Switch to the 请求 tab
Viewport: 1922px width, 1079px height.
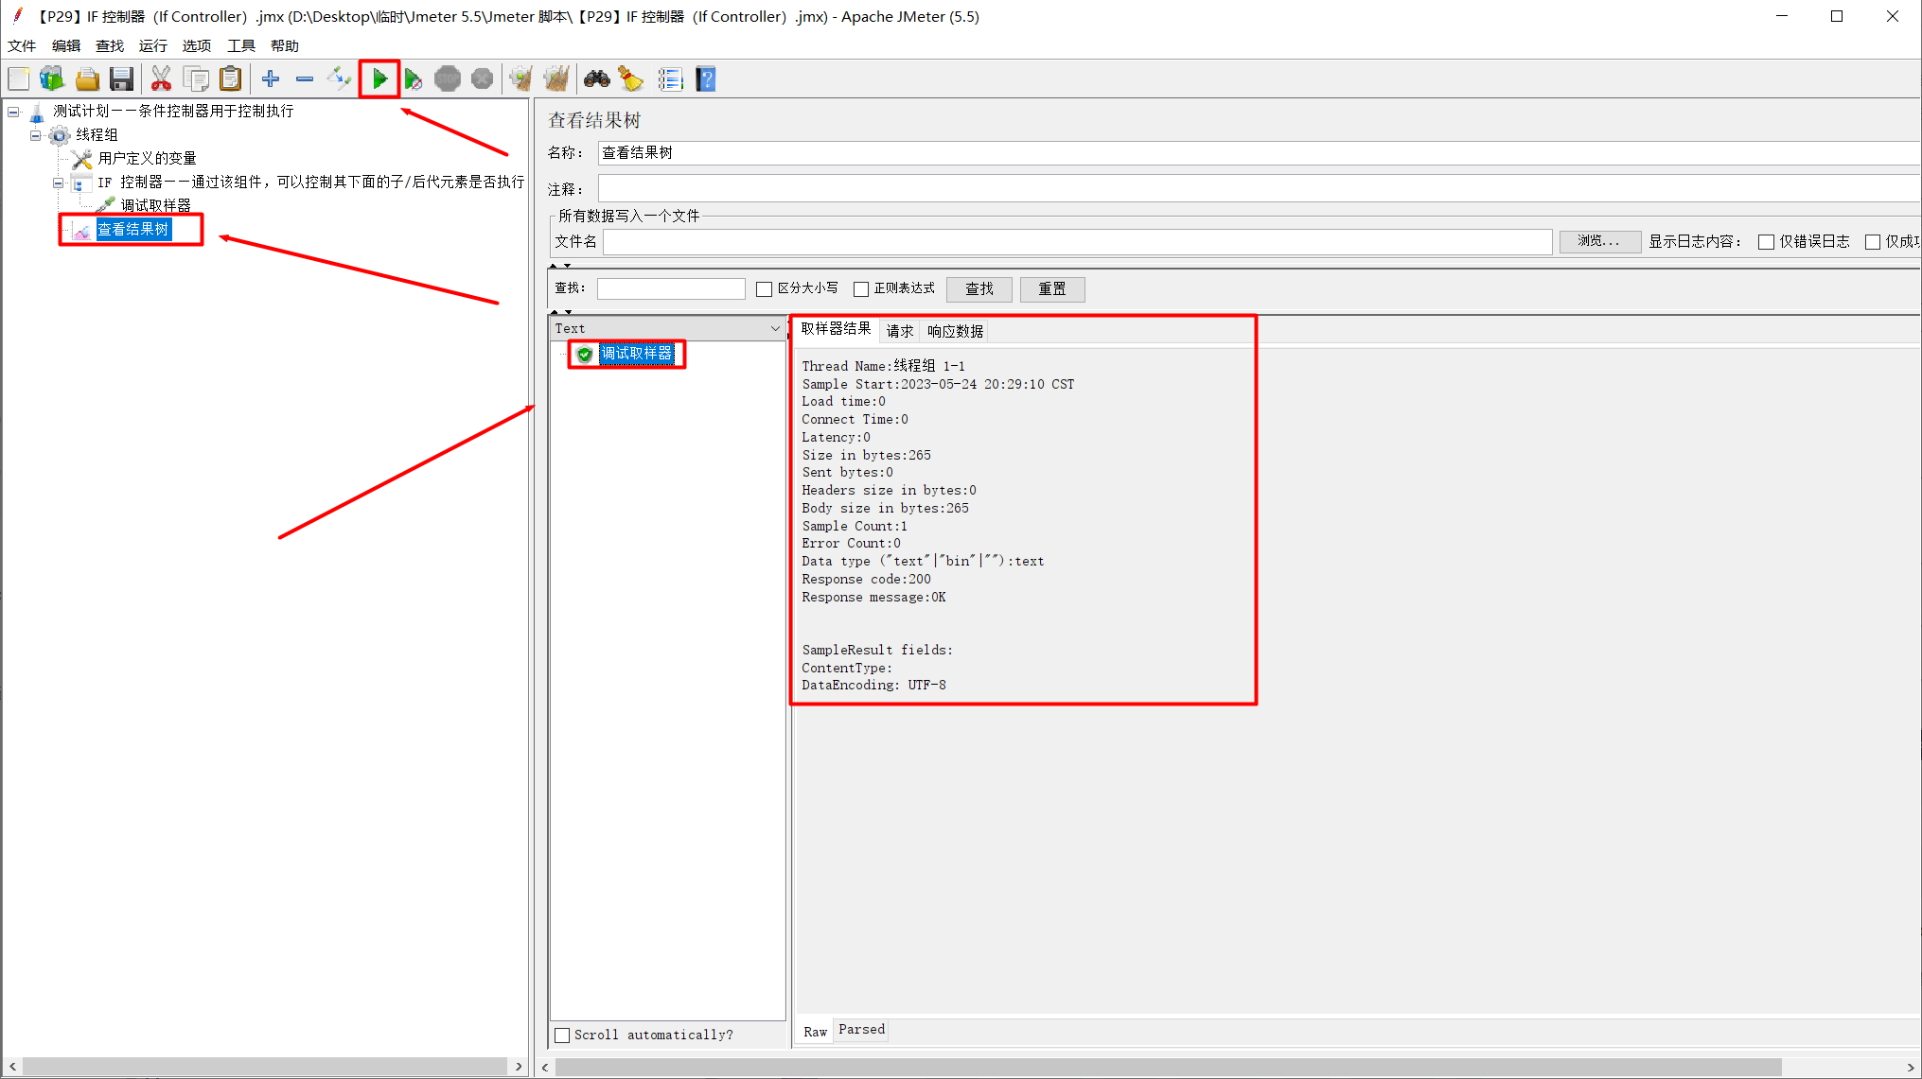point(900,331)
